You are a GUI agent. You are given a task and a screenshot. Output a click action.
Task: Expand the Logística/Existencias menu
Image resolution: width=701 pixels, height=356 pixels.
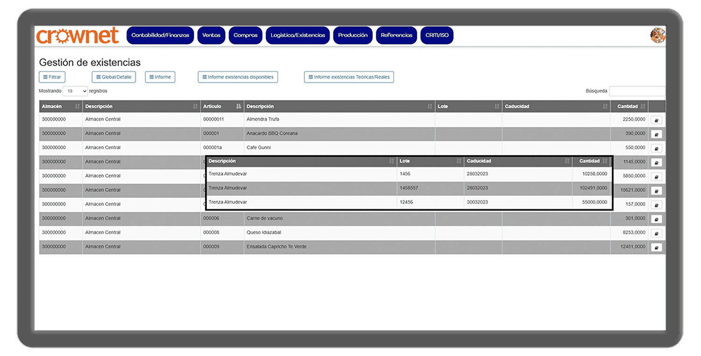[x=298, y=35]
